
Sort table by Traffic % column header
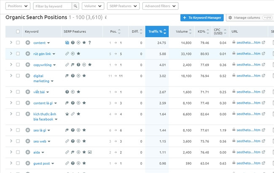click(x=157, y=32)
